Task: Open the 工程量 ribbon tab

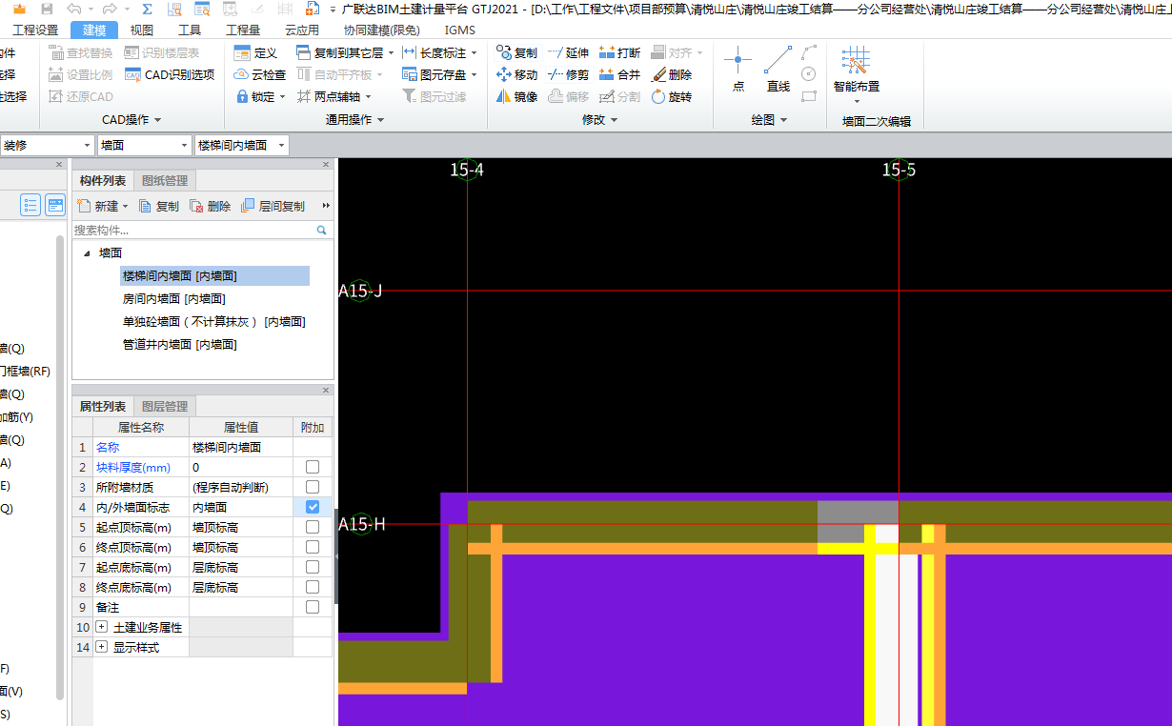Action: pyautogui.click(x=243, y=30)
